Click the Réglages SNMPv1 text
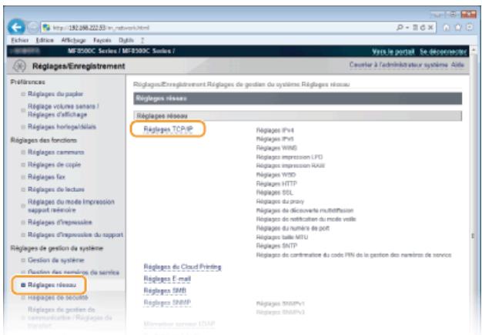 click(x=280, y=303)
